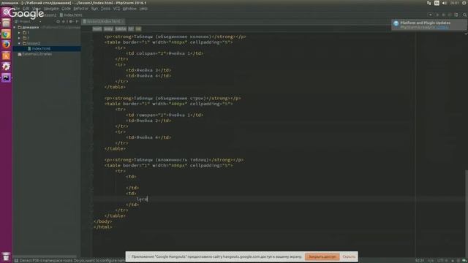Click the td breadcrumb

pos(138,29)
